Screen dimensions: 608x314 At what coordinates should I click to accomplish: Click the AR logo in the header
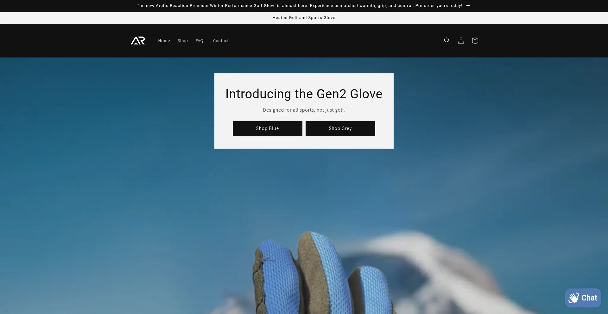tap(138, 40)
